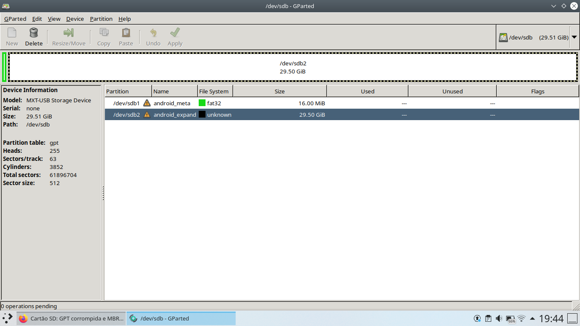Select the /dev/sdb2 29.50 GiB disk map block

(x=293, y=67)
